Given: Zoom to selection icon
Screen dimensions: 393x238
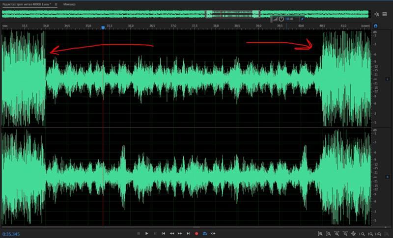Looking at the screenshot, I should click(378, 234).
